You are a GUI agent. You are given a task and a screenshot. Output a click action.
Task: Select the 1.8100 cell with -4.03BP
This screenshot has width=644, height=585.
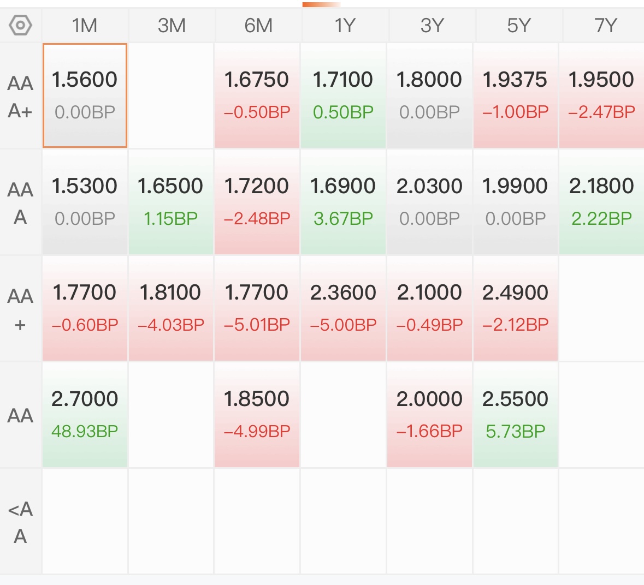click(170, 308)
